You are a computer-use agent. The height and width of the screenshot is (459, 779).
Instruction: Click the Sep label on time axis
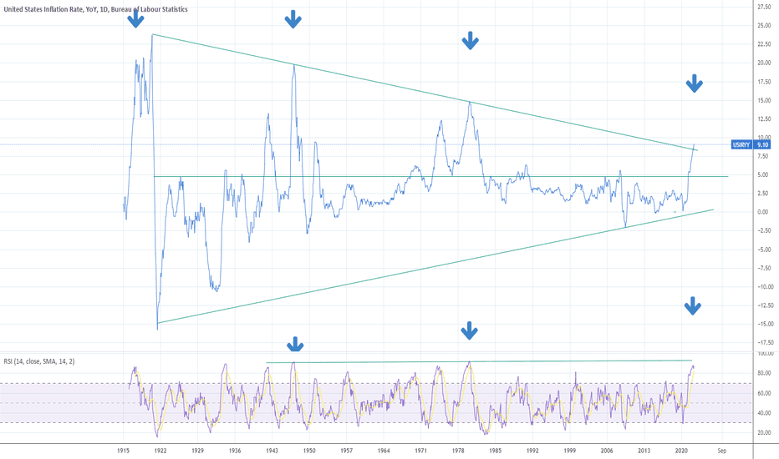tap(722, 451)
